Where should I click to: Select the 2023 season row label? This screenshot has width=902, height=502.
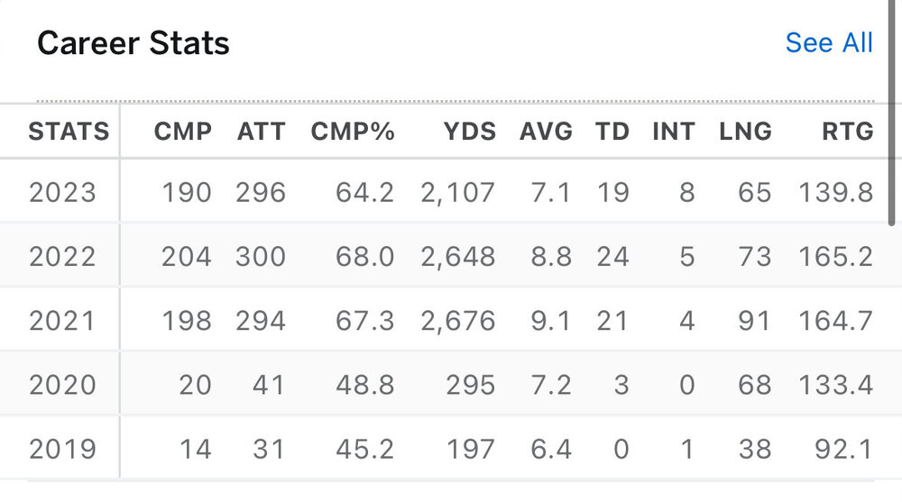(62, 192)
